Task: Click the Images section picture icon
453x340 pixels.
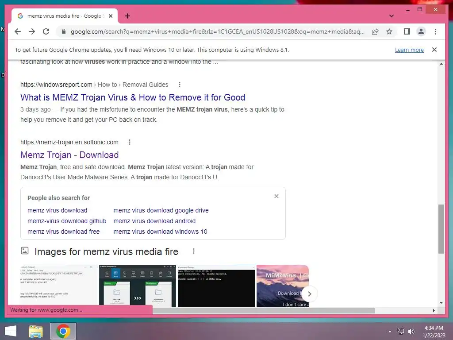Action: (25, 251)
